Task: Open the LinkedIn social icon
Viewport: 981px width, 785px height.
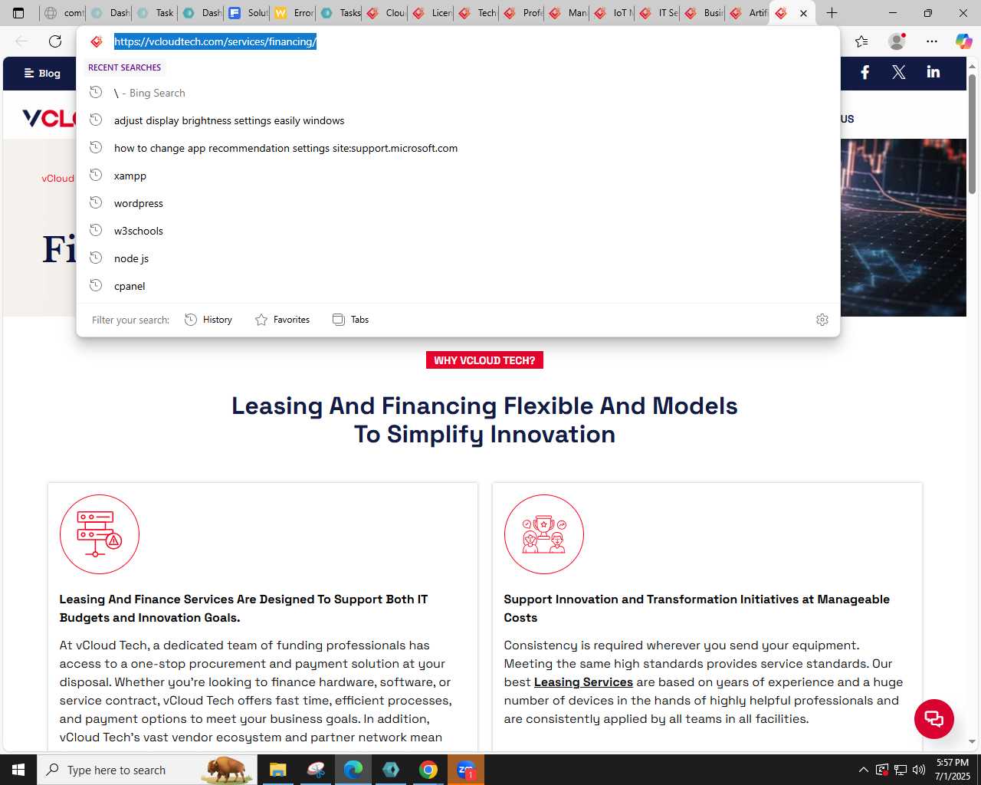Action: point(933,72)
